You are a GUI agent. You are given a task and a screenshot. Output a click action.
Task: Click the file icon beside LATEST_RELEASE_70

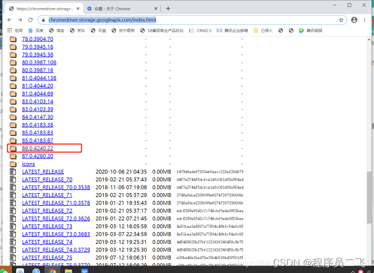click(x=12, y=180)
